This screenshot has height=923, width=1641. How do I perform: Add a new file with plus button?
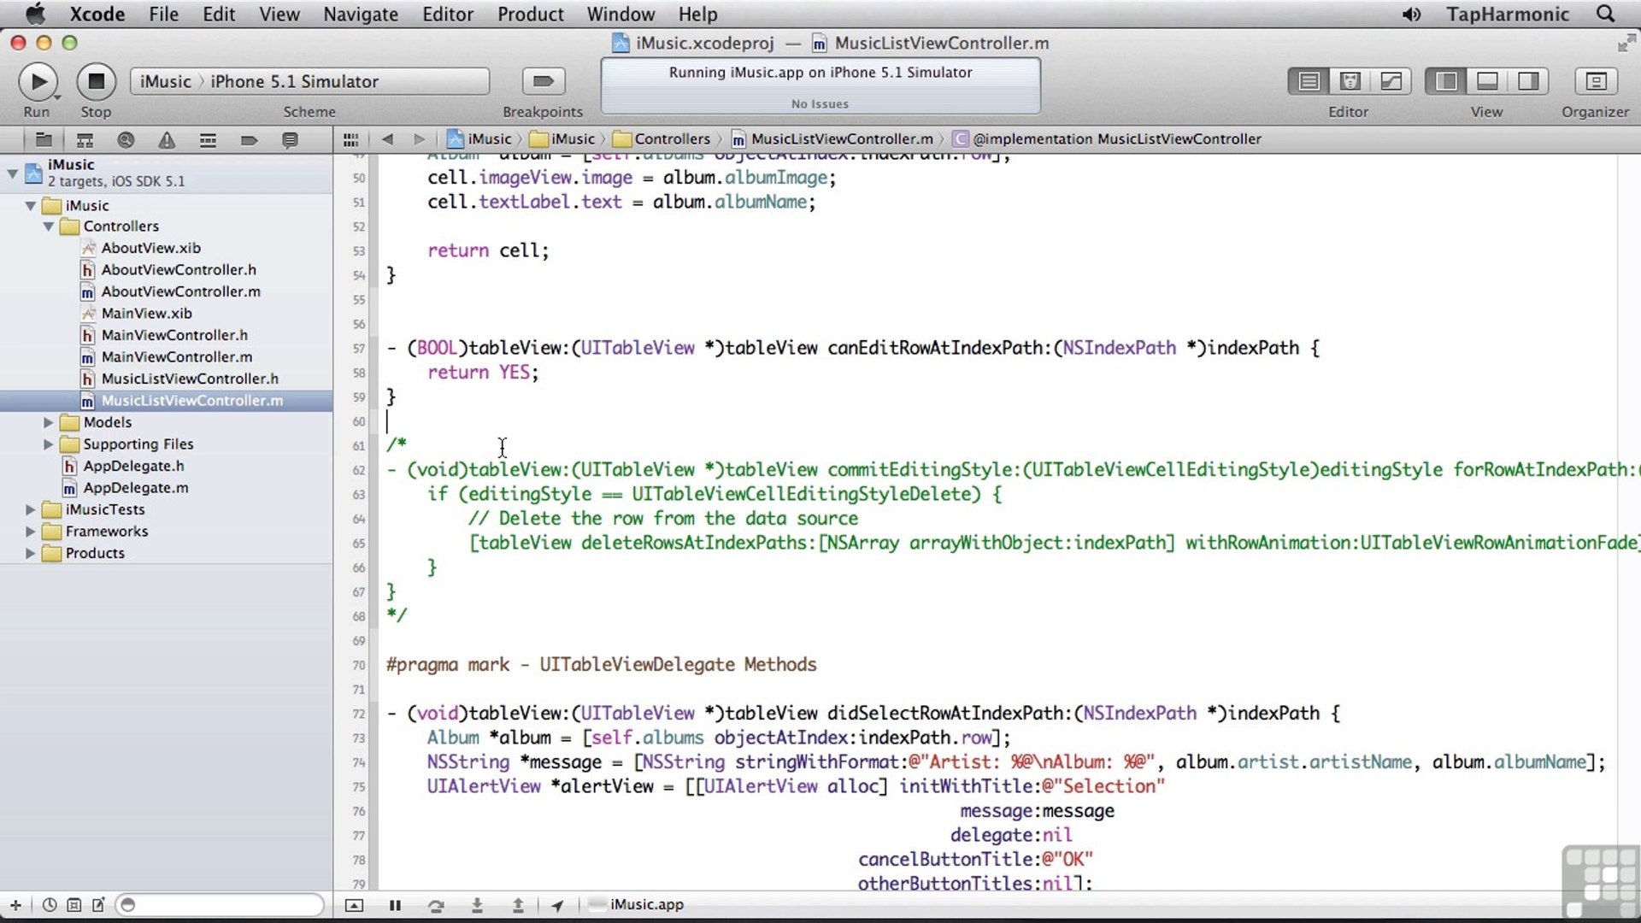tap(15, 905)
